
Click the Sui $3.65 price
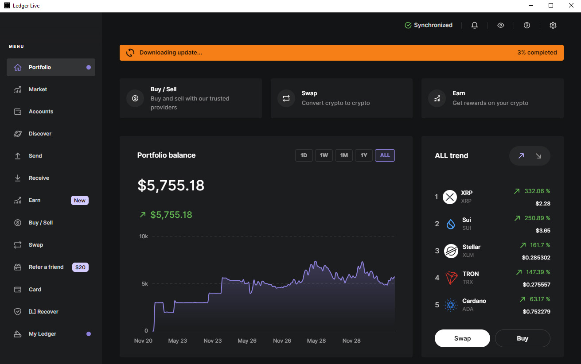[543, 231]
